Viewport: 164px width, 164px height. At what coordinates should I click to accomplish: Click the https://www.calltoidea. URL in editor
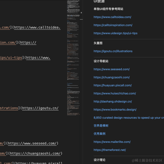(x=37, y=27)
